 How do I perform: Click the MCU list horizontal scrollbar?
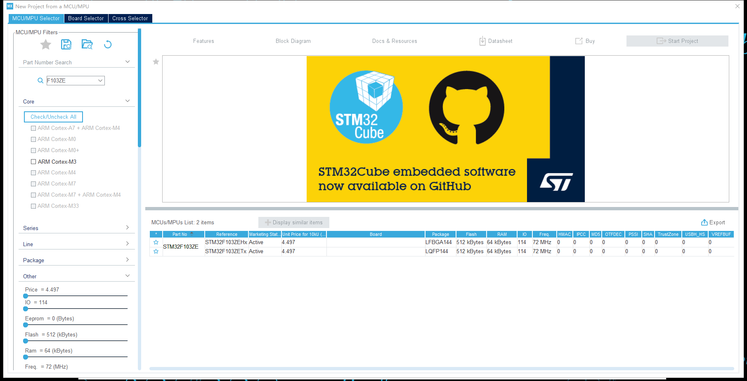point(442,369)
